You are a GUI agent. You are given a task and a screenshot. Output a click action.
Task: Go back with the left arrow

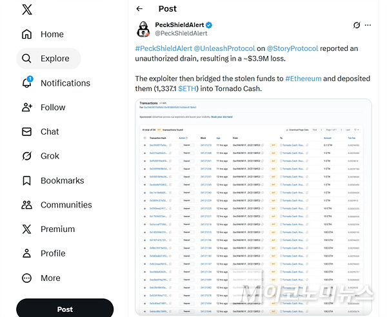click(139, 9)
